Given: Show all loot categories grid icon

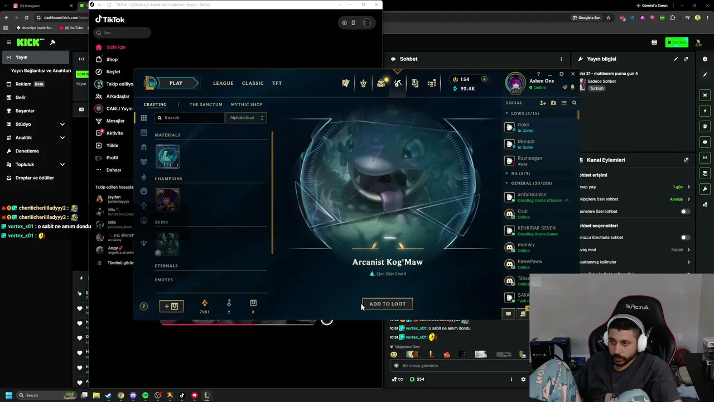Looking at the screenshot, I should coord(144,118).
